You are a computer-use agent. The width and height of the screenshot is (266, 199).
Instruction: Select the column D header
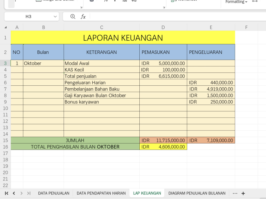point(163,27)
